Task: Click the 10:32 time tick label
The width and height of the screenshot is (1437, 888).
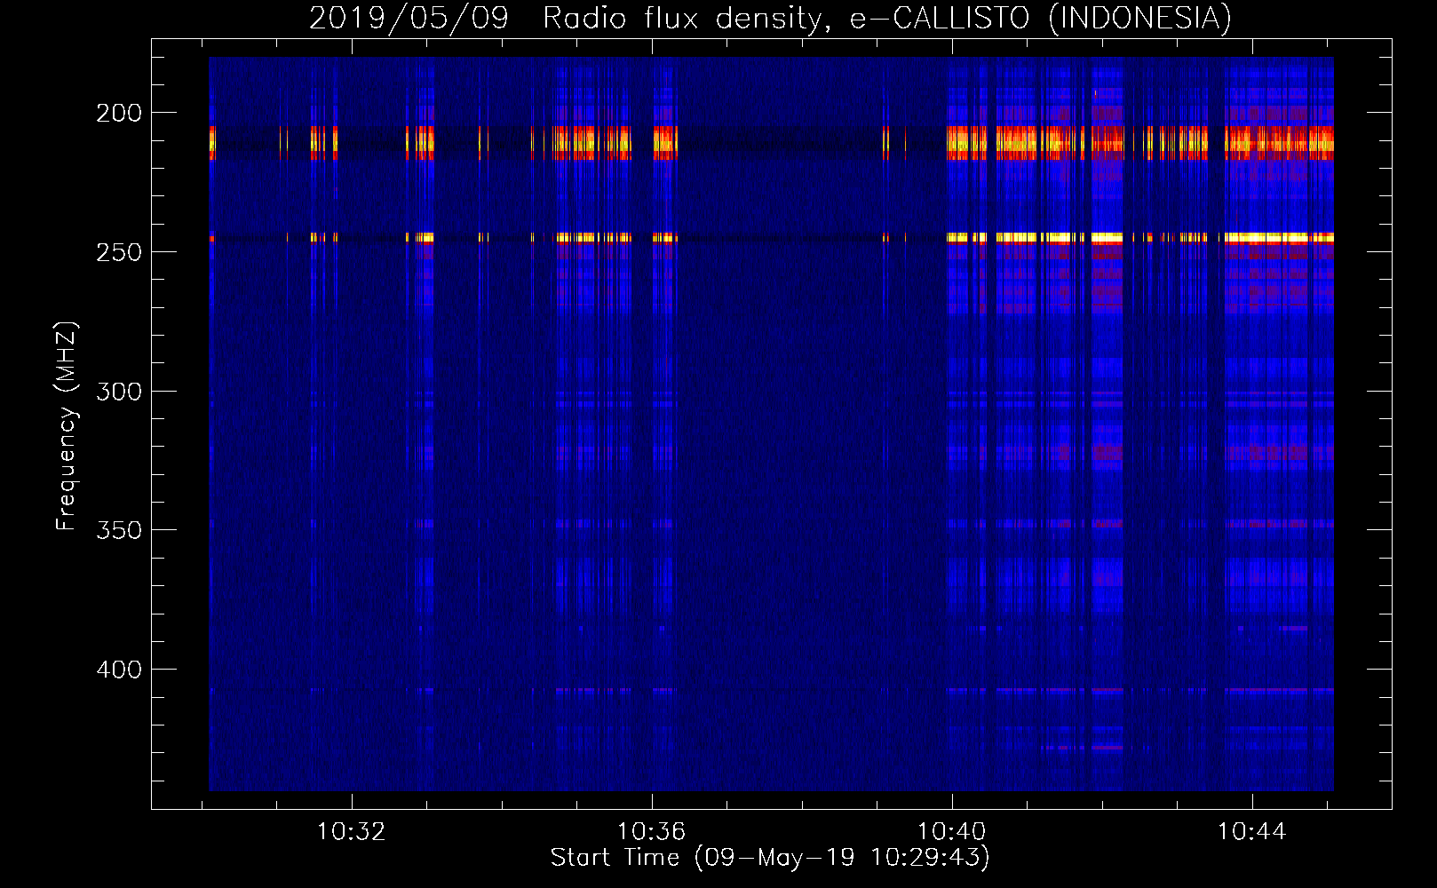Action: (352, 832)
